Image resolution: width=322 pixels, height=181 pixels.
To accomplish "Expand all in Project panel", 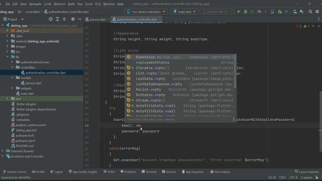I will coord(57,19).
